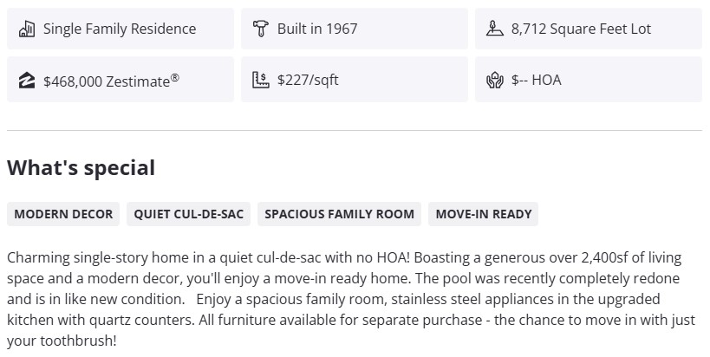
Task: Click the HOA hands icon
Action: (x=495, y=81)
